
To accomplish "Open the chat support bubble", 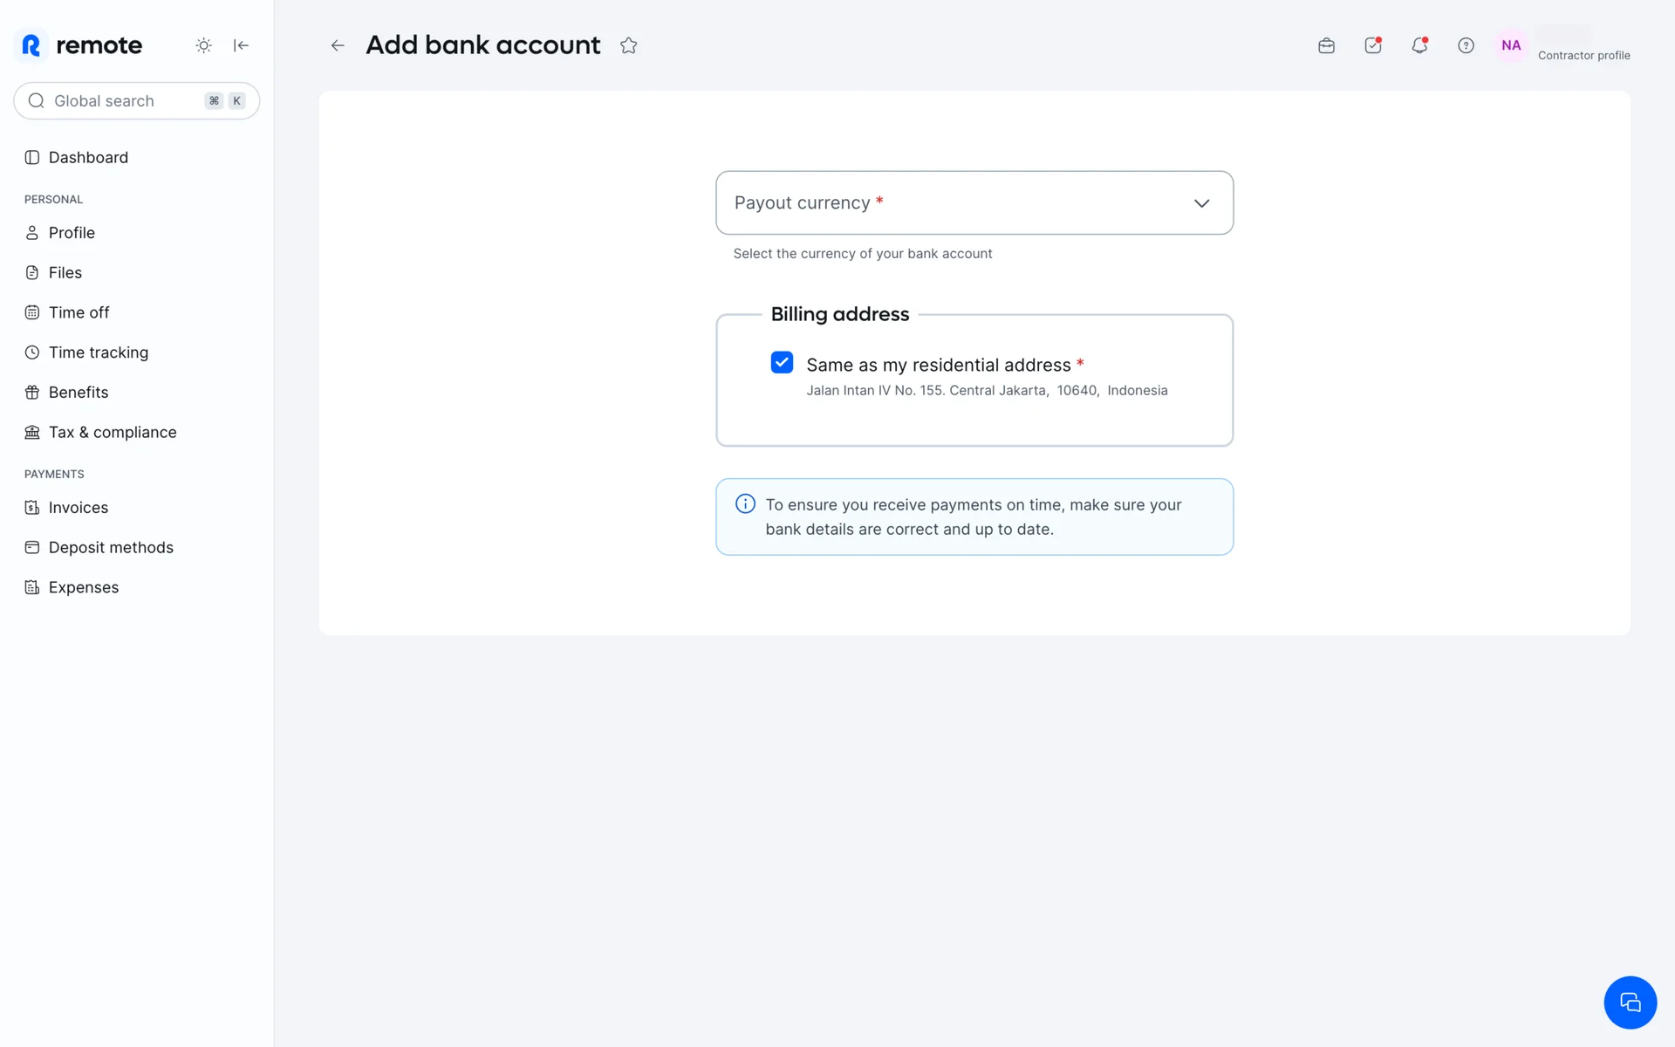I will pyautogui.click(x=1630, y=1002).
